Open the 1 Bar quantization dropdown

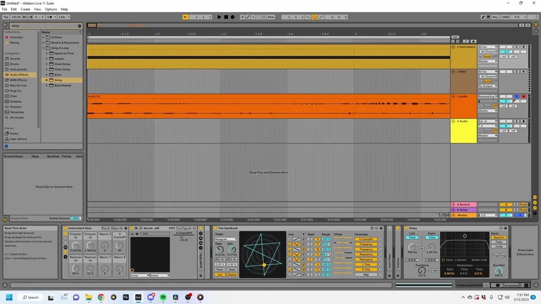64,17
